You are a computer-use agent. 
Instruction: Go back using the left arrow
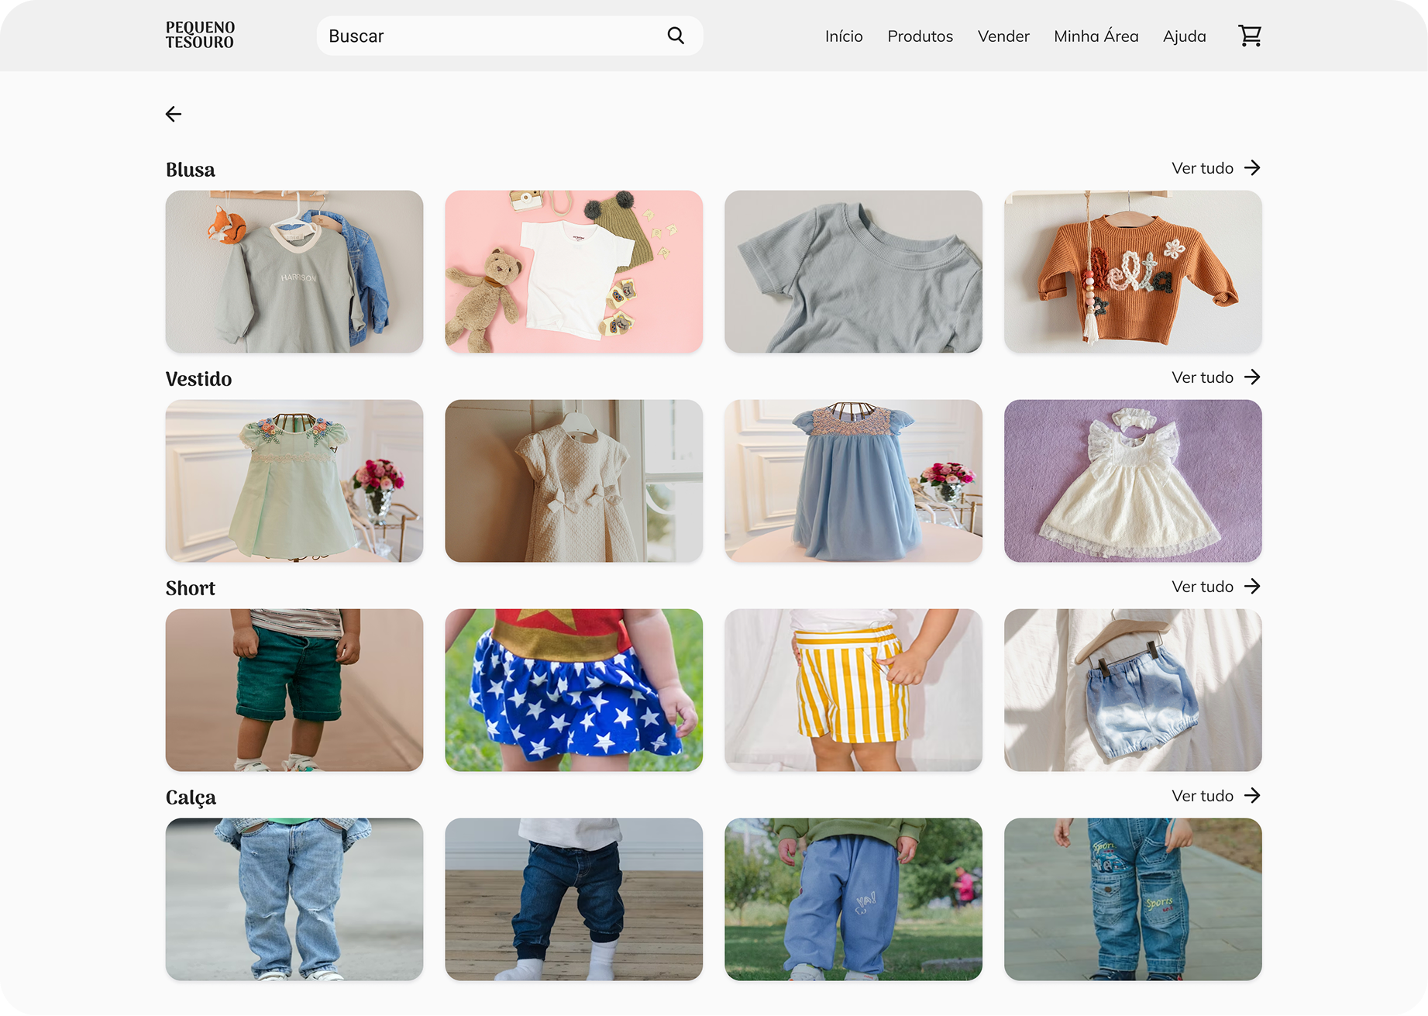coord(174,115)
